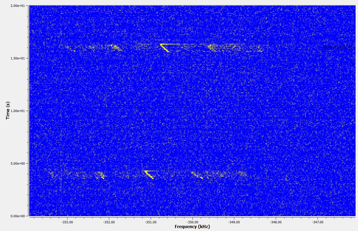This screenshot has height=231, width=358.
Task: Click the -348.00 frequency tick label
Action: (x=276, y=222)
